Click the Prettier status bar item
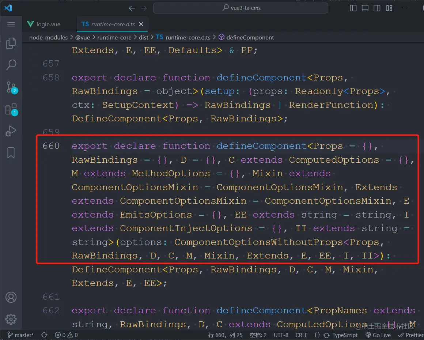 click(x=410, y=335)
